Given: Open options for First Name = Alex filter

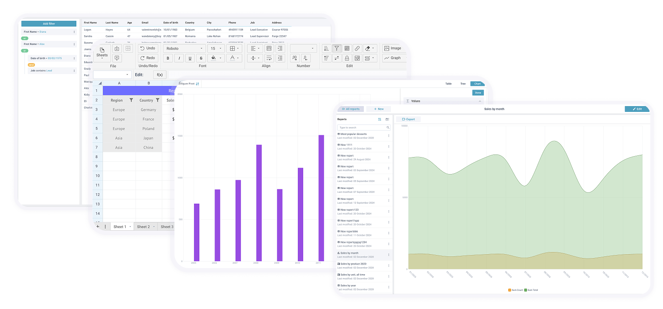Looking at the screenshot, I should 74,44.
